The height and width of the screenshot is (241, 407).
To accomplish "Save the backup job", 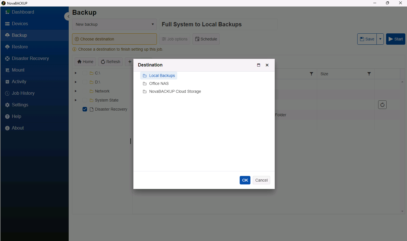I will point(367,39).
